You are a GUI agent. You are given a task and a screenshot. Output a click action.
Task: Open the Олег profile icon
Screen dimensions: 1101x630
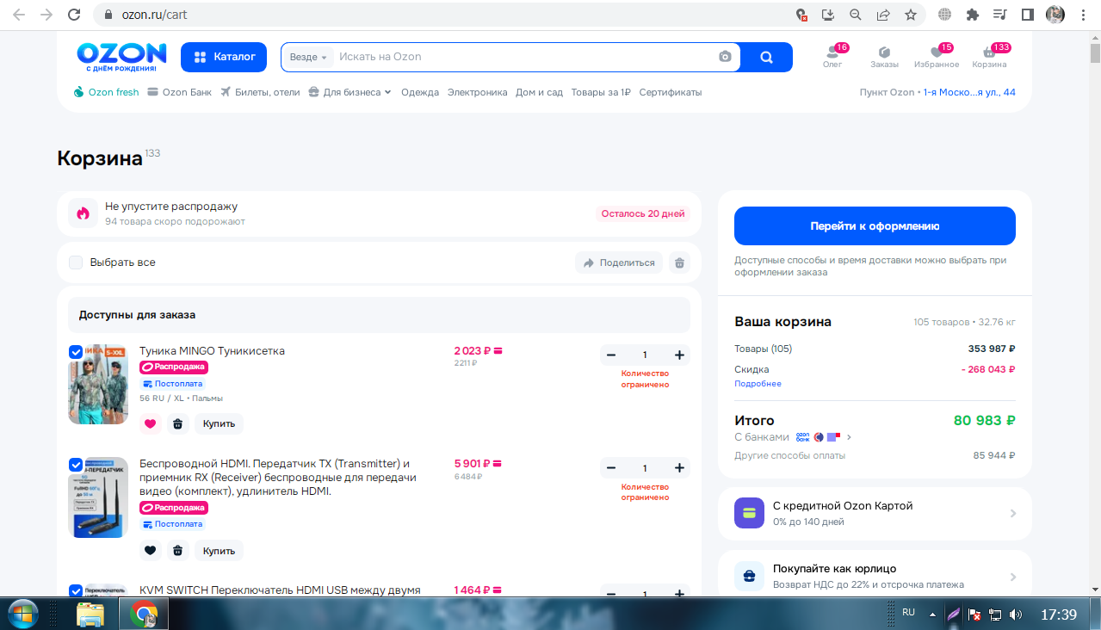[832, 57]
